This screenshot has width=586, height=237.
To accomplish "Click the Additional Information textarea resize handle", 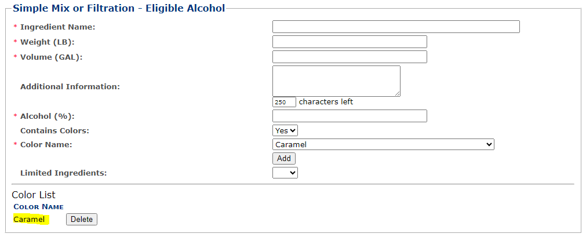I will pos(398,93).
